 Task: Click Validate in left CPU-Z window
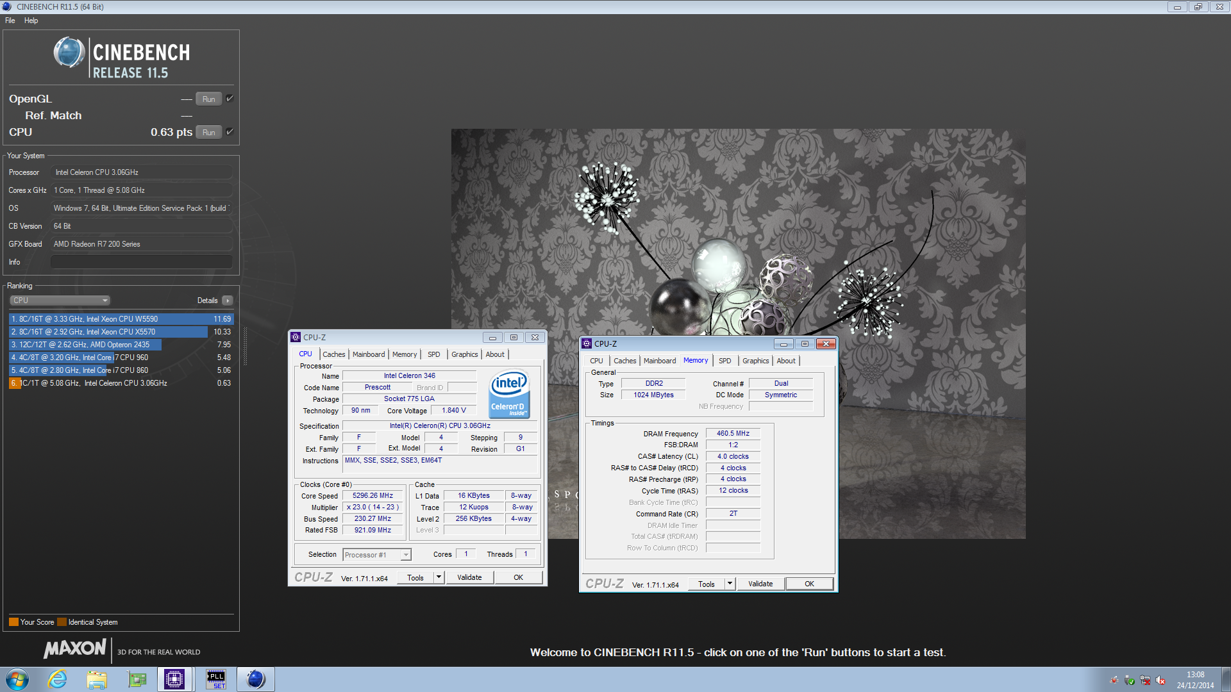[469, 577]
